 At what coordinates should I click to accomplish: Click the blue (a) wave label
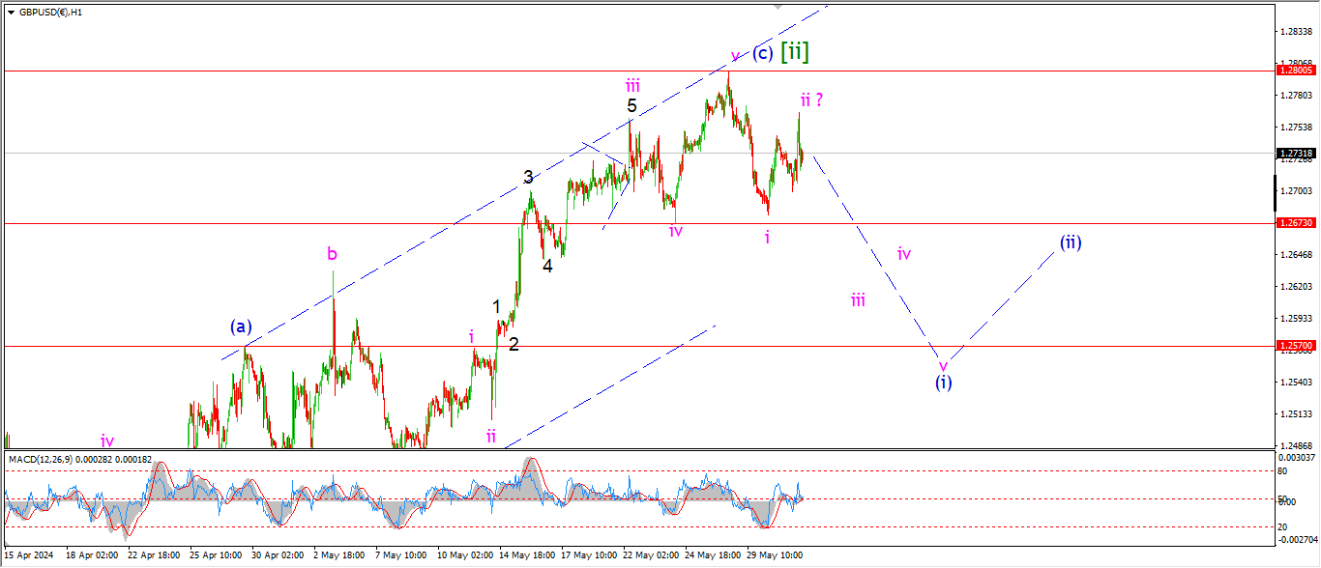pos(241,327)
